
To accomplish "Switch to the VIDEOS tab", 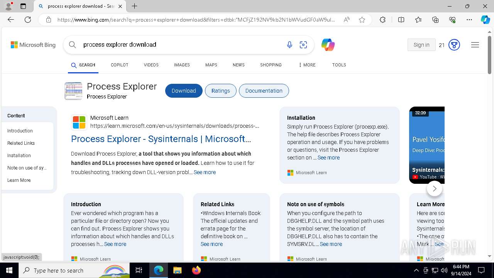I will [x=151, y=65].
